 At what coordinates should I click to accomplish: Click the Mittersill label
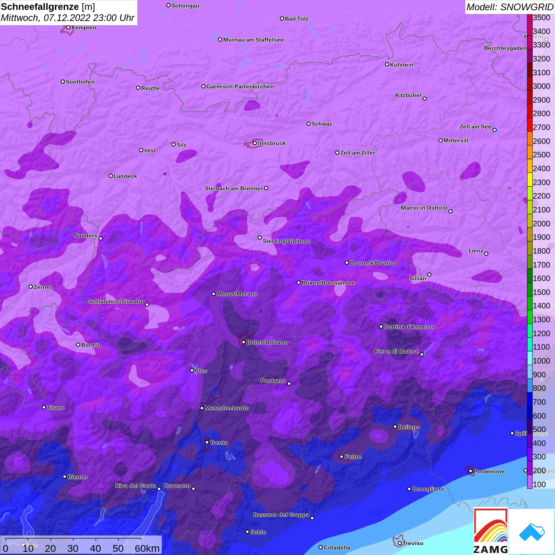pyautogui.click(x=456, y=140)
